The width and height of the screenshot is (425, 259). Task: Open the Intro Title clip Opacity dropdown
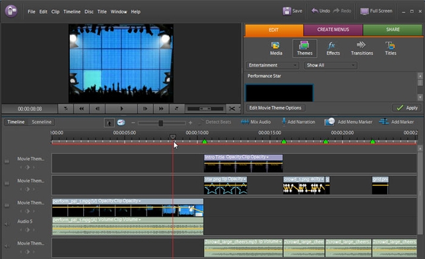pos(267,158)
